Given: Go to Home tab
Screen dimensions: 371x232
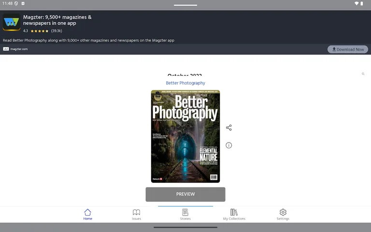Looking at the screenshot, I should [x=87, y=214].
